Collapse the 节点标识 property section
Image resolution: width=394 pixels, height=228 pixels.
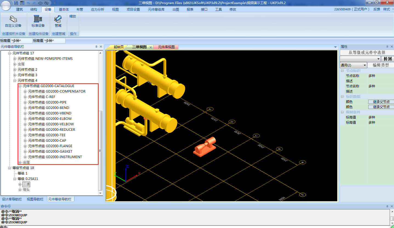pos(342,71)
